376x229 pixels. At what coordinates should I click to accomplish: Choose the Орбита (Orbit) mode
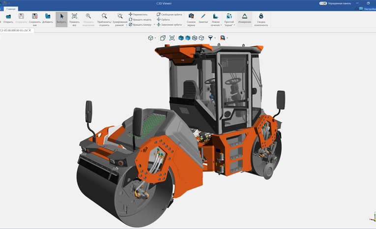163,20
